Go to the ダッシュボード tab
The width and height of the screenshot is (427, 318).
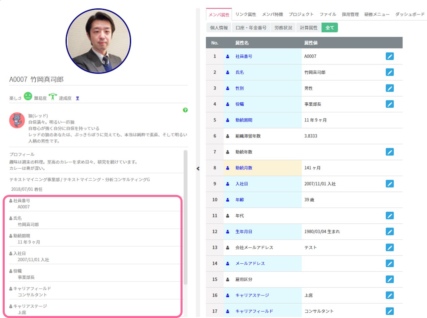(x=410, y=14)
